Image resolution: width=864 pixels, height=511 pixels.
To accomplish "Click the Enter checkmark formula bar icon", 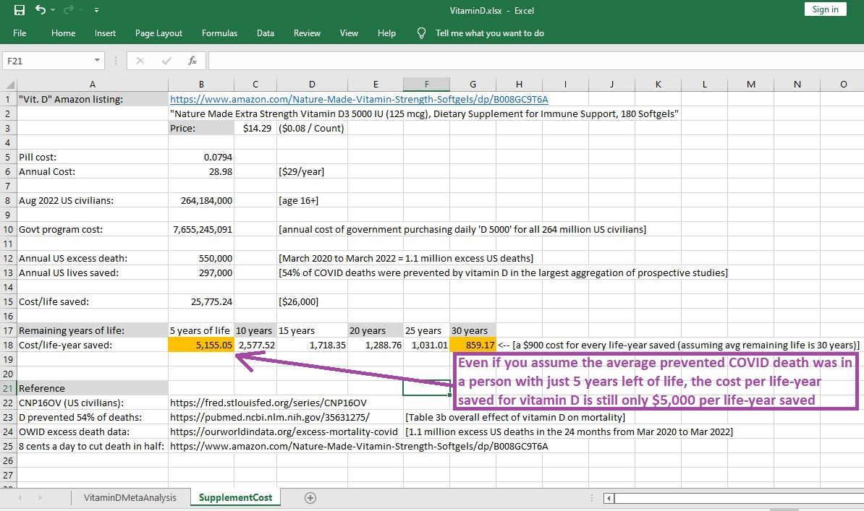I will (x=166, y=61).
